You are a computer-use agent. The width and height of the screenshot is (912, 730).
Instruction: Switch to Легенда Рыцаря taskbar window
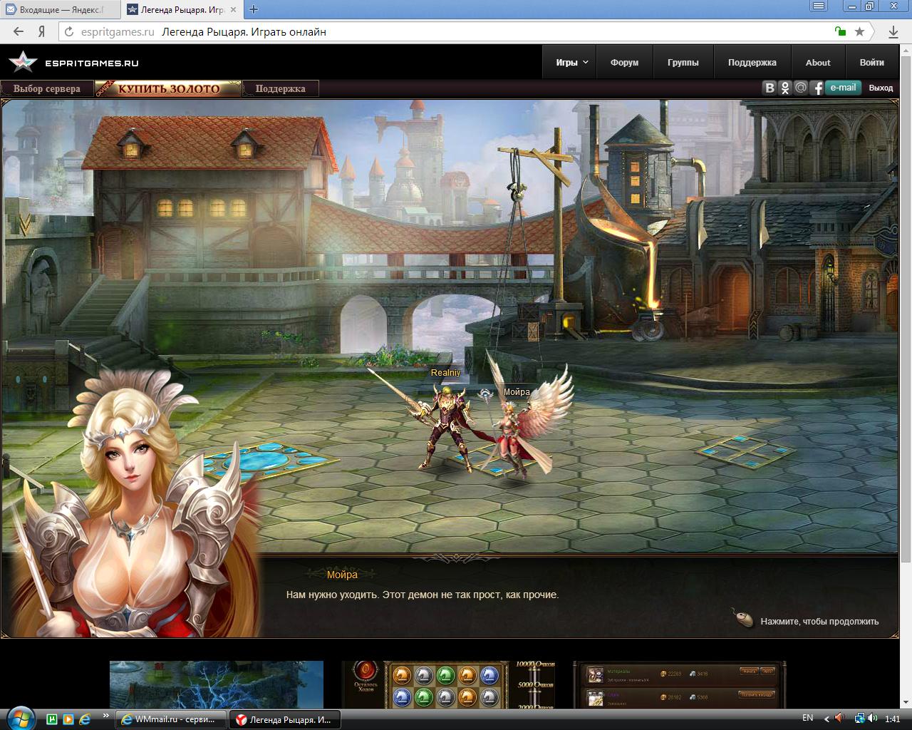(285, 719)
